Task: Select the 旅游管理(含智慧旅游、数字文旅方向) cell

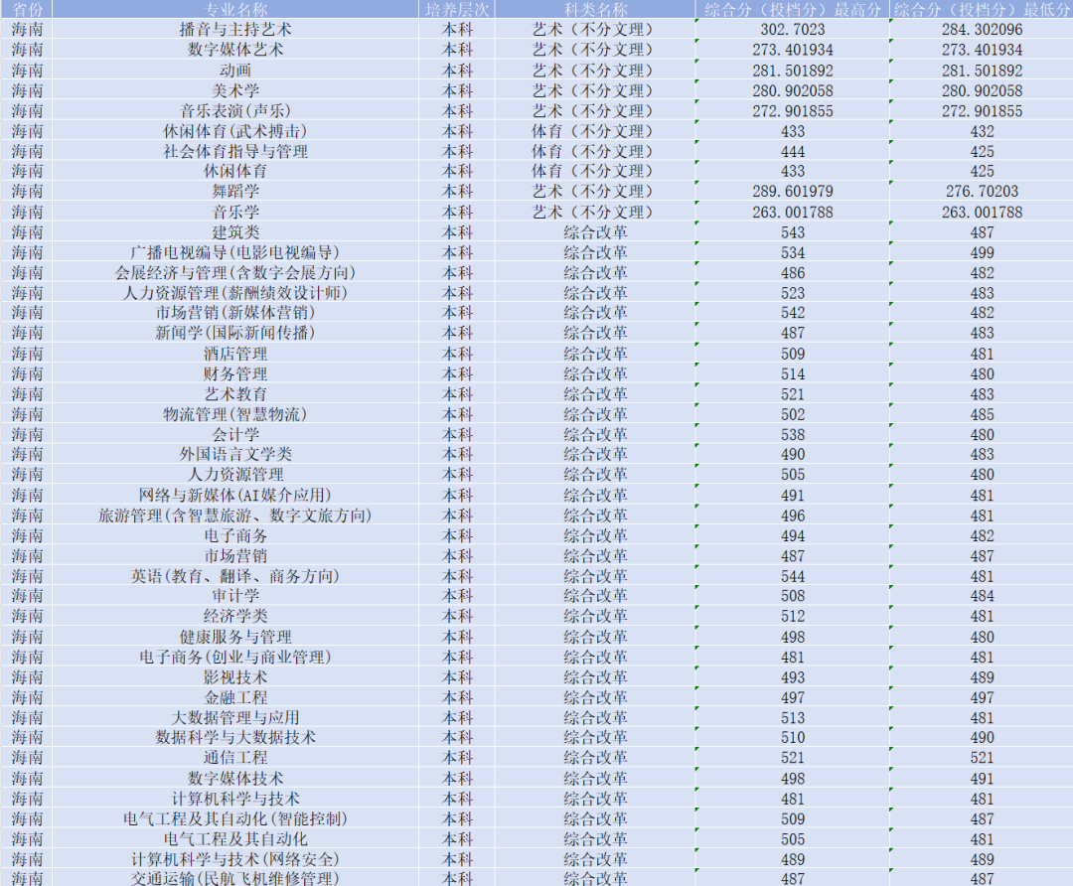Action: [x=235, y=516]
